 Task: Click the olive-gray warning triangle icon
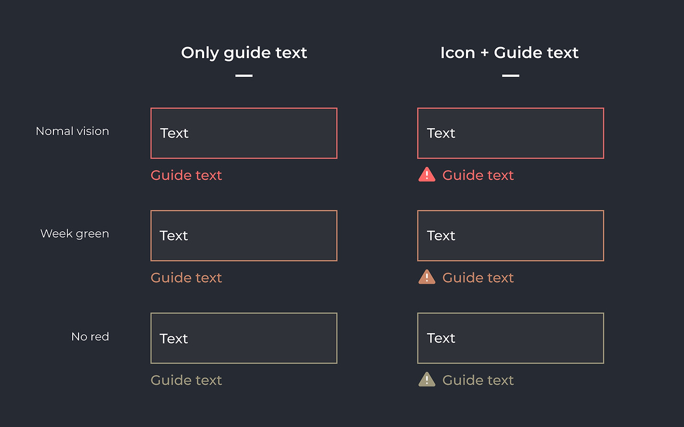coord(426,379)
